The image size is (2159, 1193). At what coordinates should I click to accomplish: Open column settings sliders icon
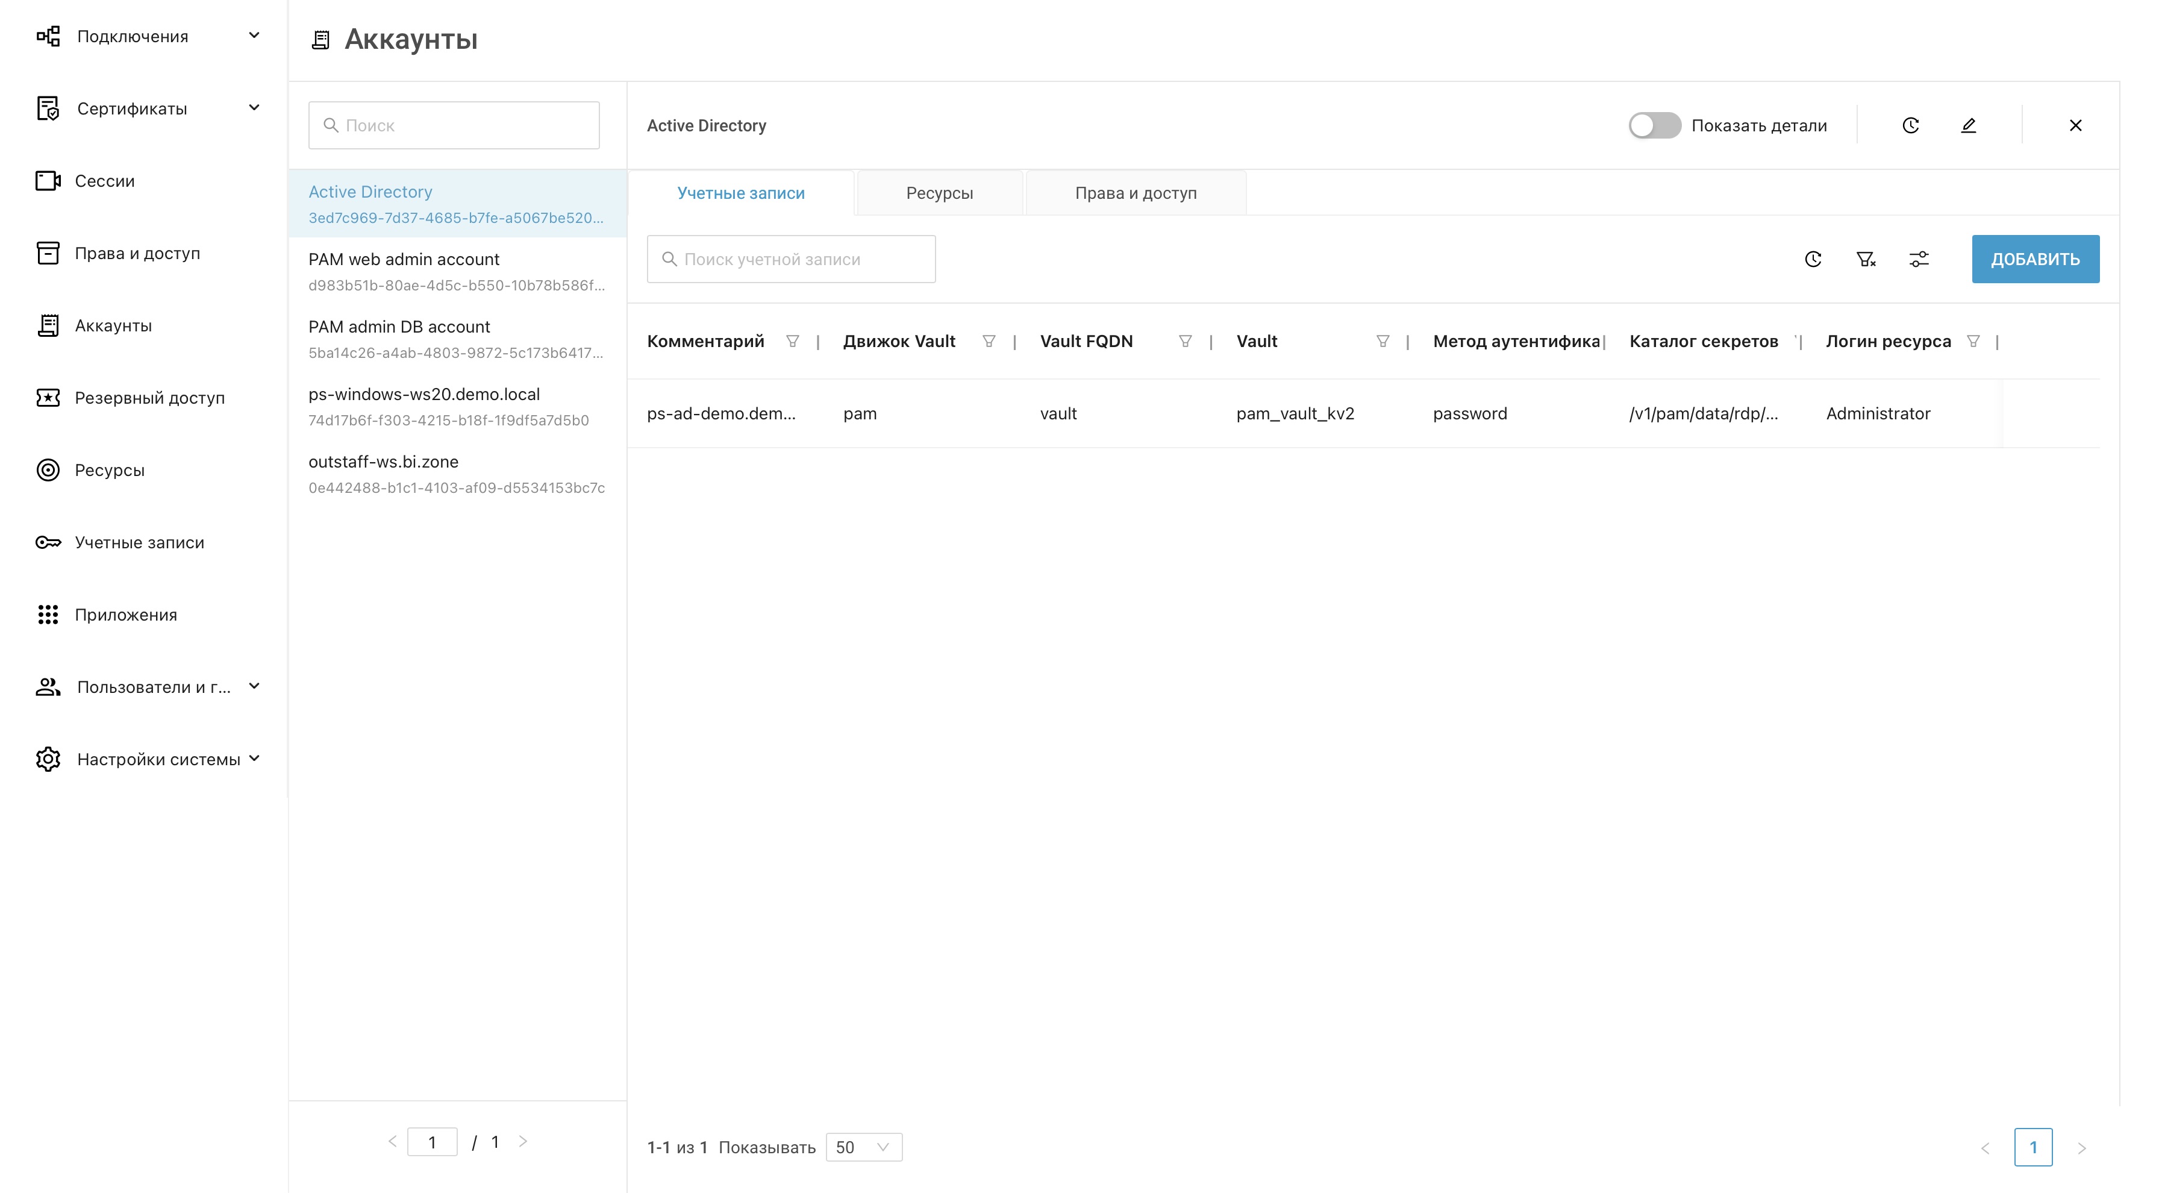[x=1919, y=259]
